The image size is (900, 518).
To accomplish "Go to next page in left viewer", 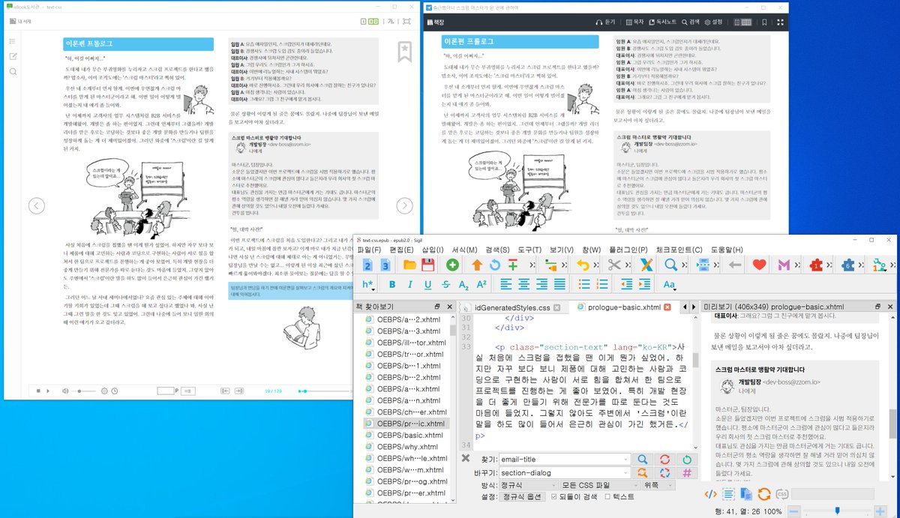I will [404, 205].
